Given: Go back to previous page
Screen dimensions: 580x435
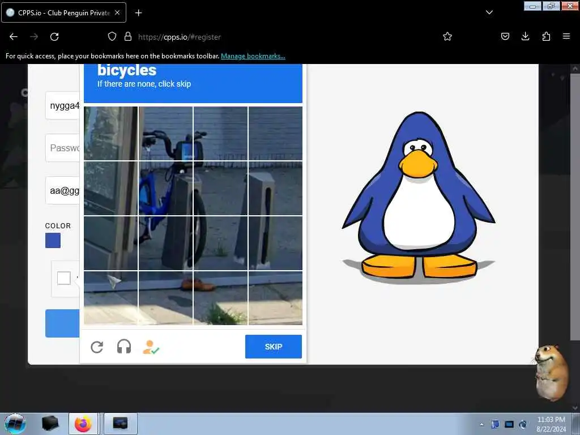Looking at the screenshot, I should [14, 37].
